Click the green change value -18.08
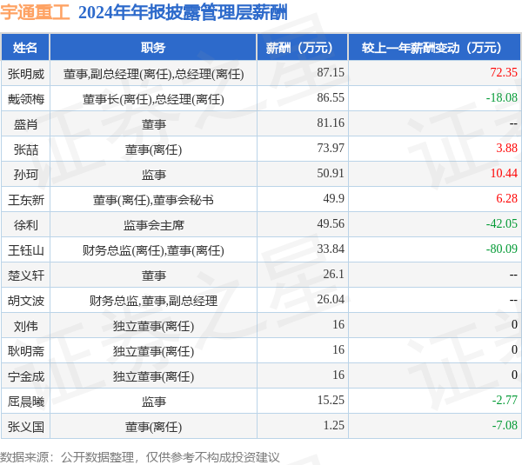The width and height of the screenshot is (522, 465). point(502,97)
